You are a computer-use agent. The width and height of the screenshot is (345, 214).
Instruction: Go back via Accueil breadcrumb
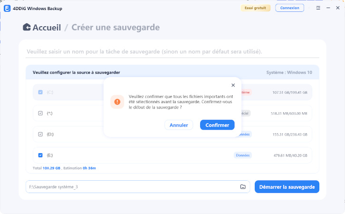pos(47,27)
